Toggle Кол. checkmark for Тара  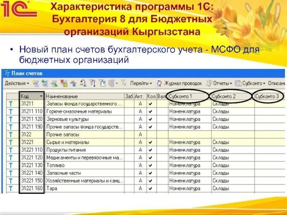tap(150, 188)
